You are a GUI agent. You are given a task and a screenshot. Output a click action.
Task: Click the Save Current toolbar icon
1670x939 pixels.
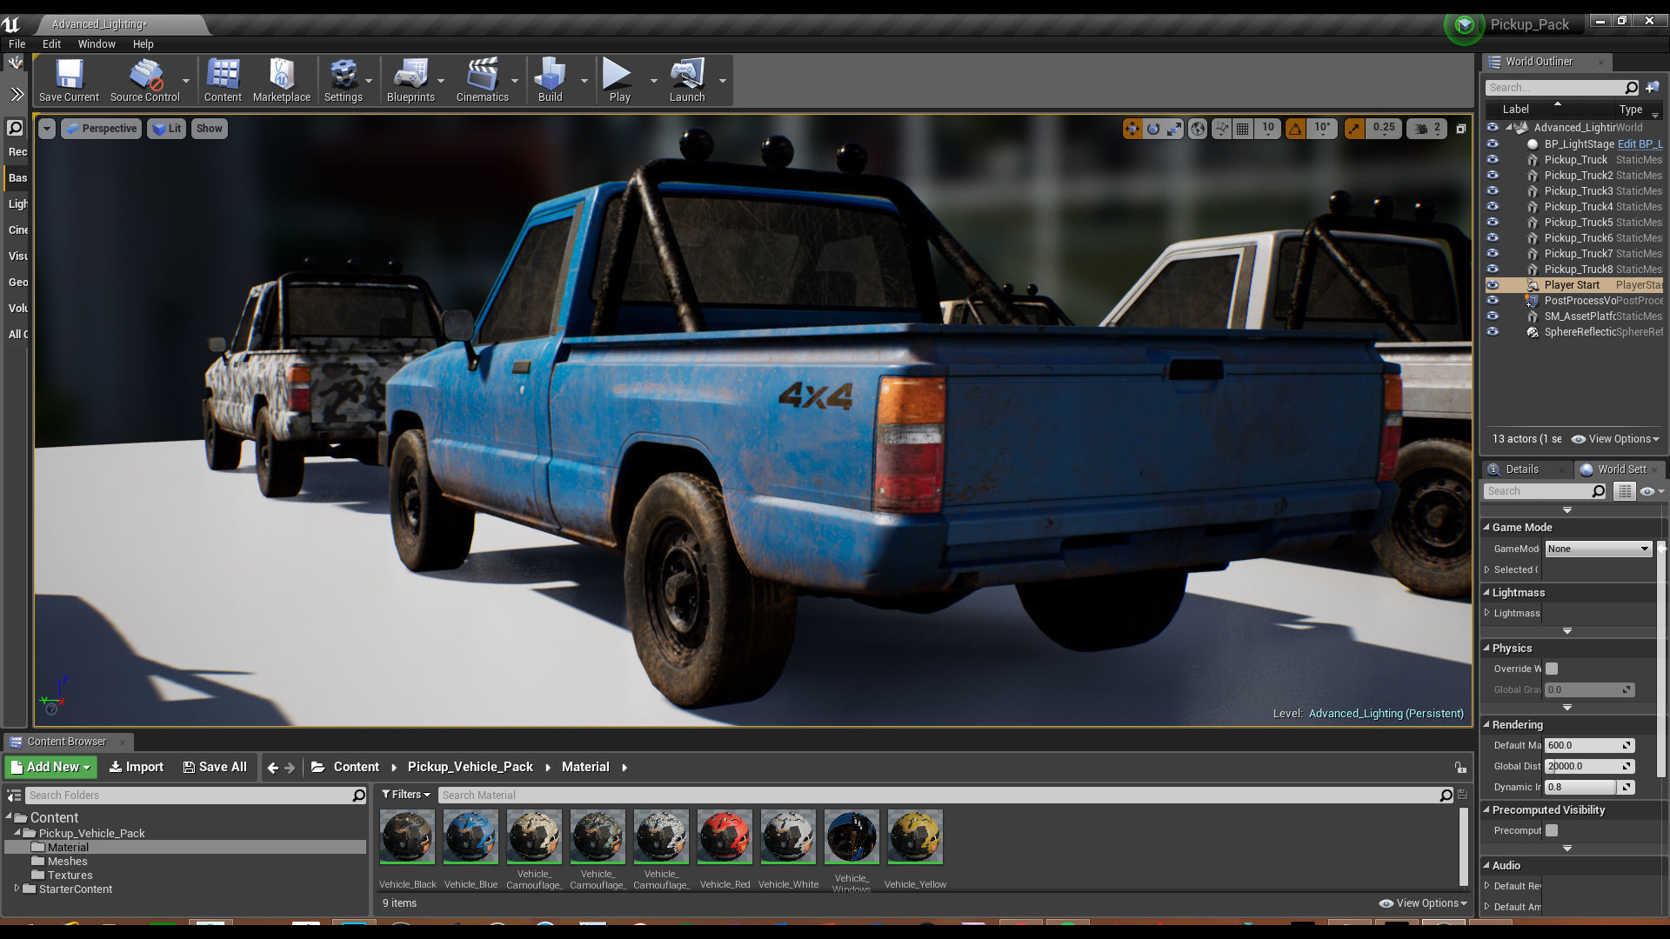click(69, 80)
